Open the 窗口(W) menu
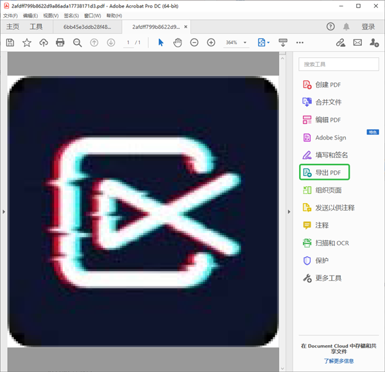The width and height of the screenshot is (385, 372). click(x=92, y=15)
